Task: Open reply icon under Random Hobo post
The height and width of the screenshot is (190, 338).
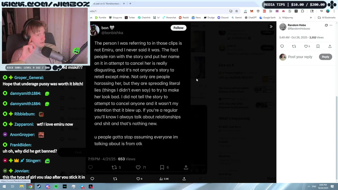Action: pos(282,46)
